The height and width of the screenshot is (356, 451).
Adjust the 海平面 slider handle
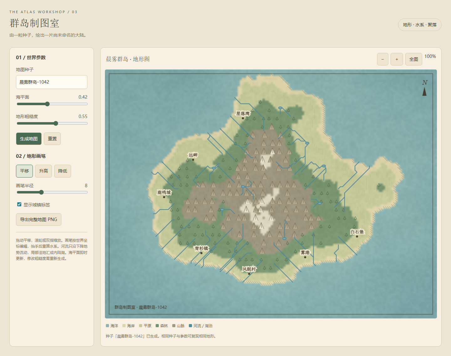coord(47,104)
